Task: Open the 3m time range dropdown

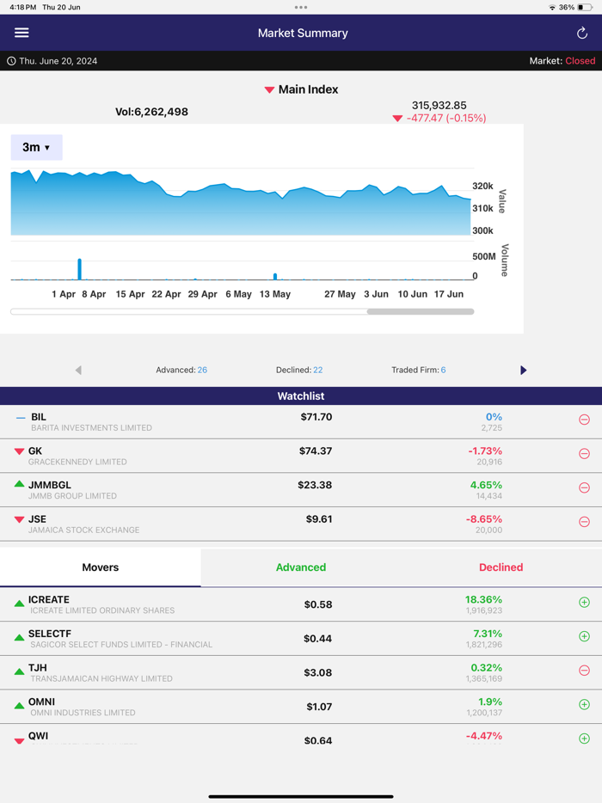Action: (x=36, y=147)
